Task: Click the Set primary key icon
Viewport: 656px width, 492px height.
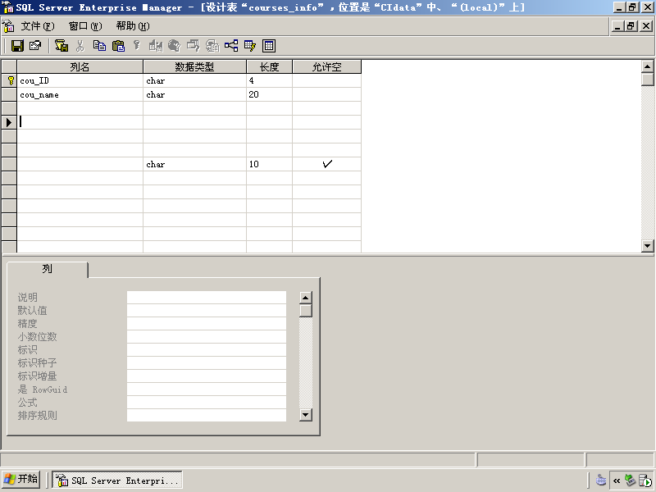Action: pyautogui.click(x=137, y=46)
